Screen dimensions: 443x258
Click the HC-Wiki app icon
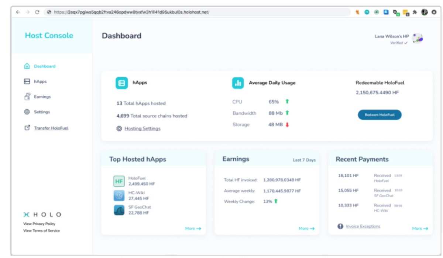point(119,195)
